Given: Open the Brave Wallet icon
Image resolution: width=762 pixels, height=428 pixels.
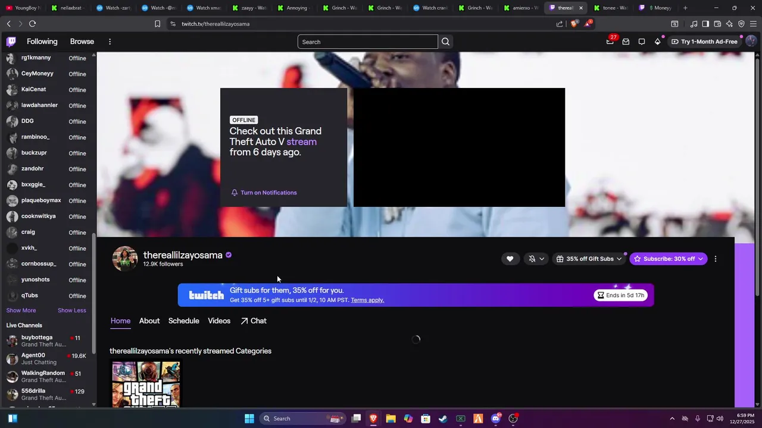Looking at the screenshot, I should (x=717, y=24).
